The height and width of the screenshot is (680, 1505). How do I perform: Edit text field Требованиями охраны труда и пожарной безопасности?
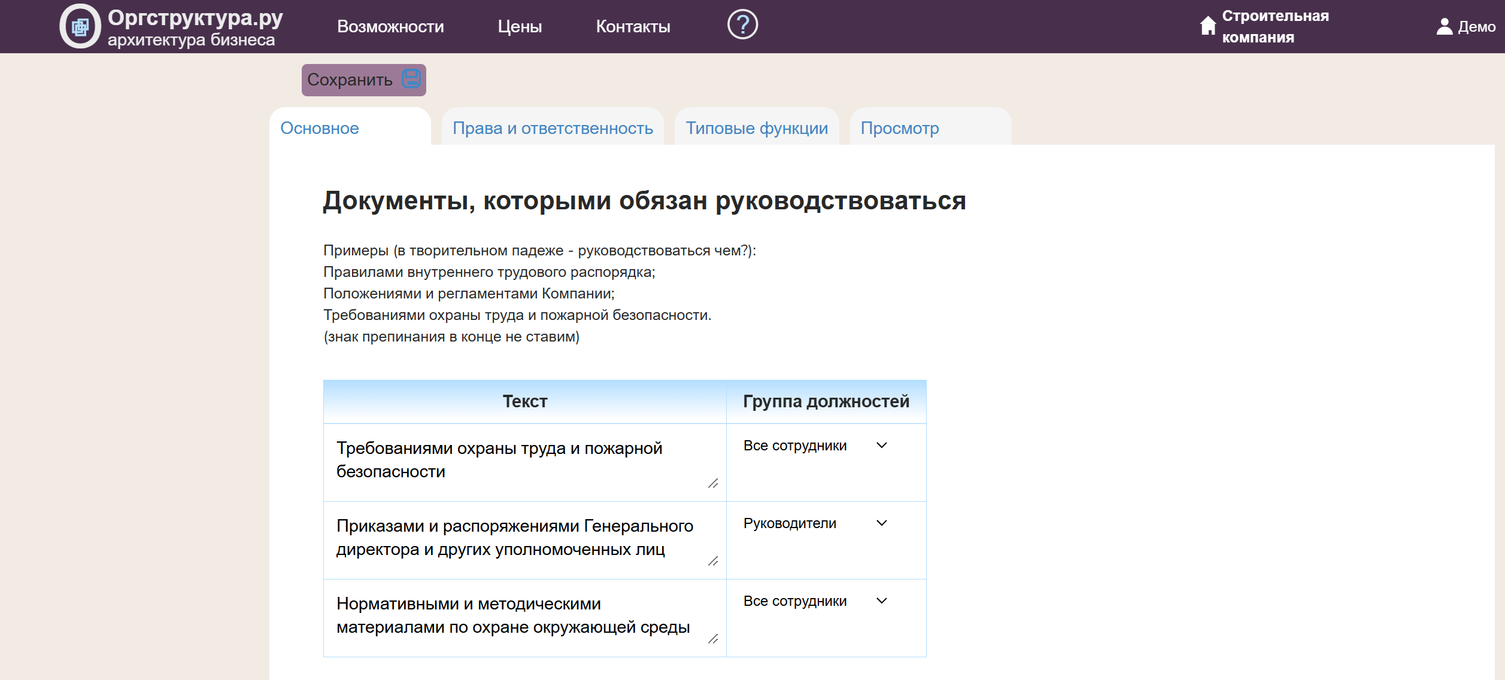[525, 462]
